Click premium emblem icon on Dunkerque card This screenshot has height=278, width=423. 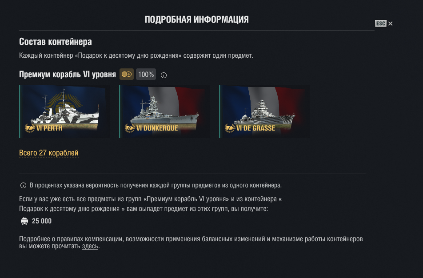[x=130, y=128]
